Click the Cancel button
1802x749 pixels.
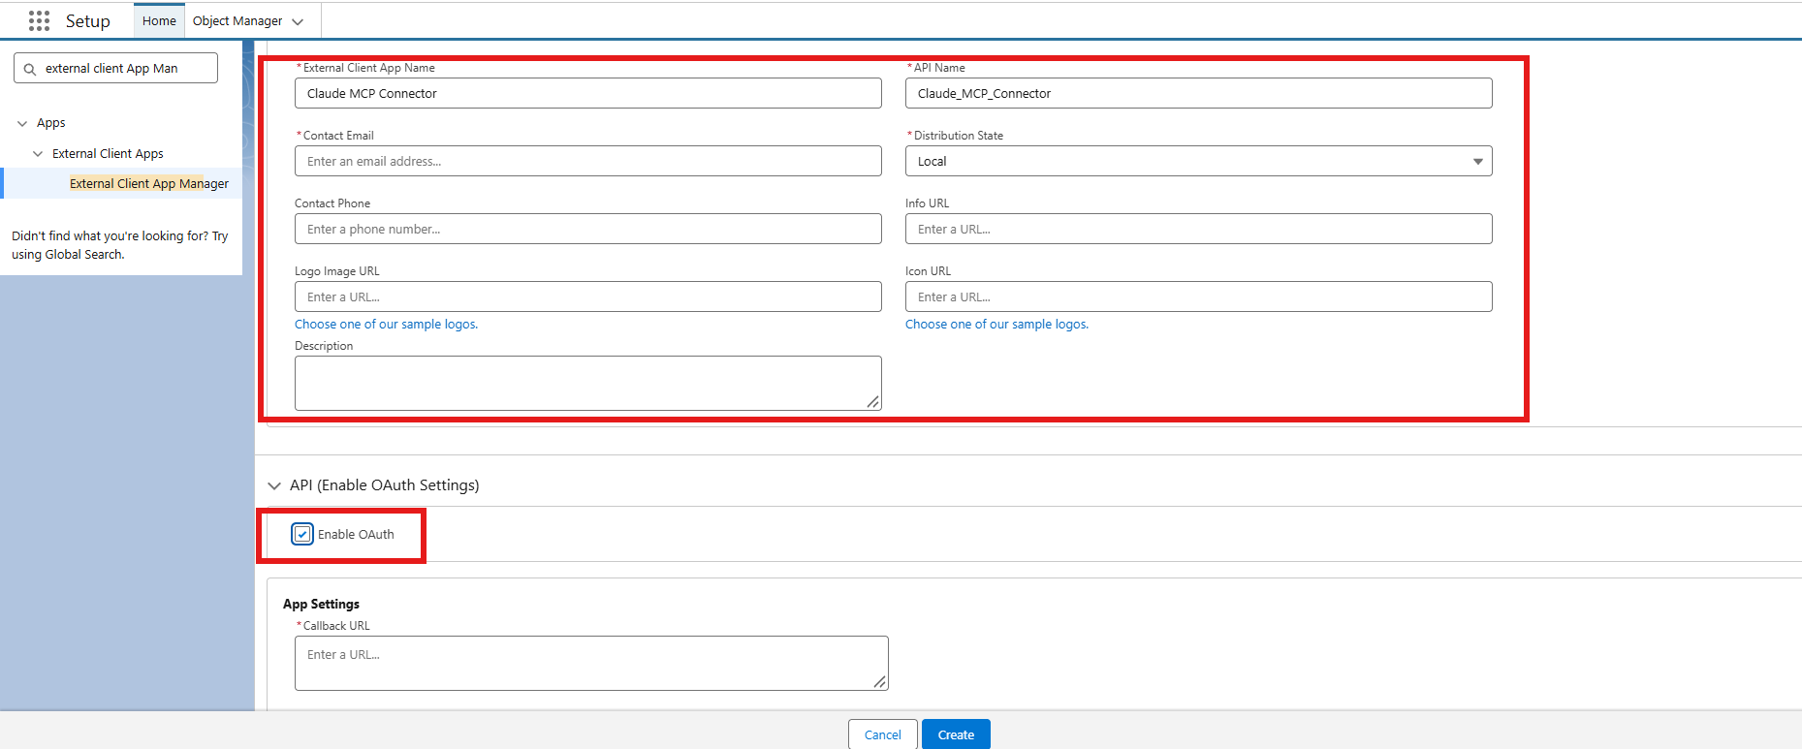pos(883,734)
